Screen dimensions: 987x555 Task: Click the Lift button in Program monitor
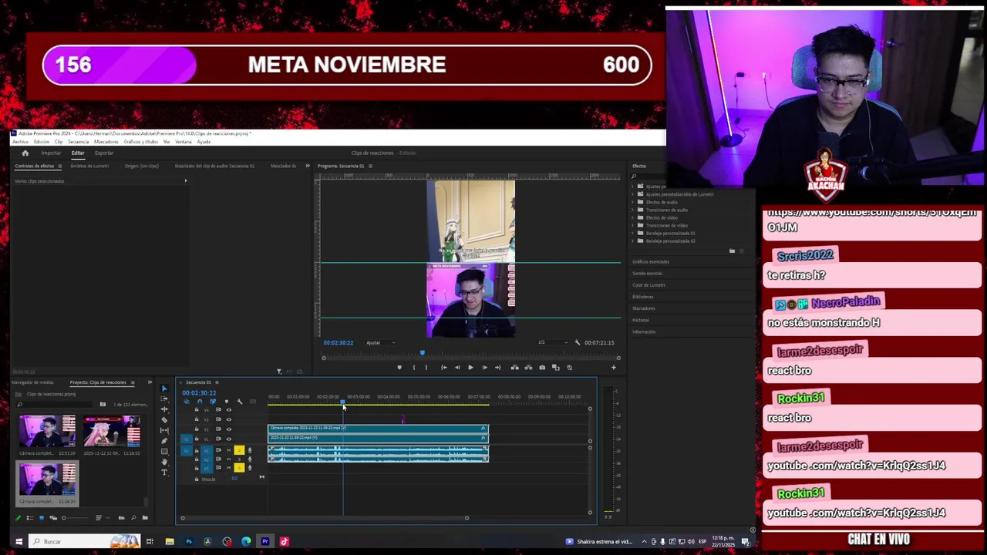click(x=514, y=367)
